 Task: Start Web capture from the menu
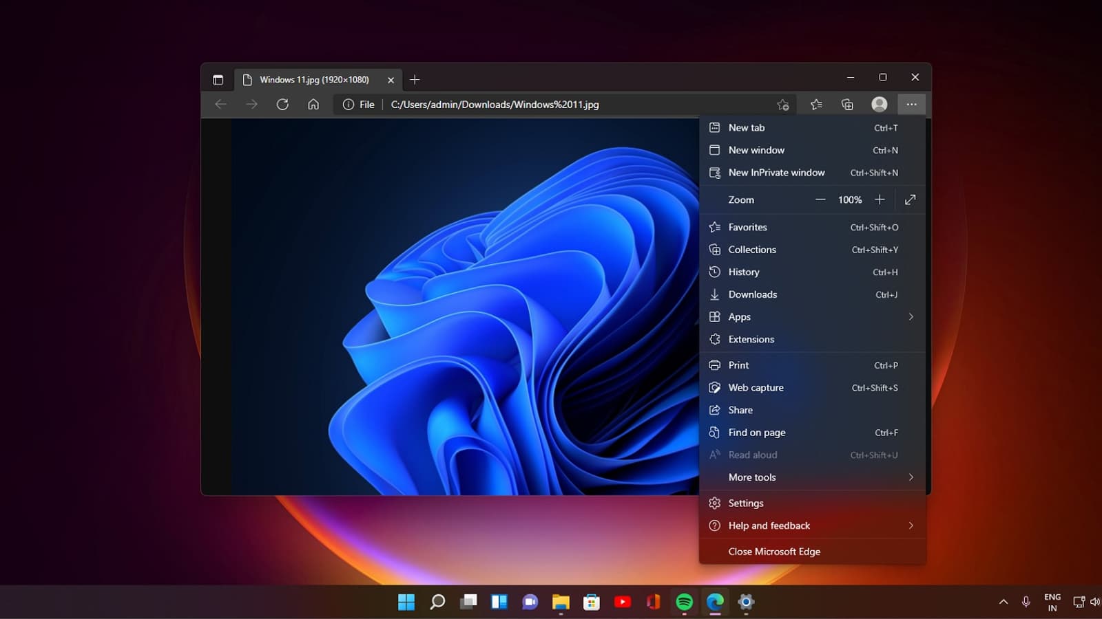813,388
